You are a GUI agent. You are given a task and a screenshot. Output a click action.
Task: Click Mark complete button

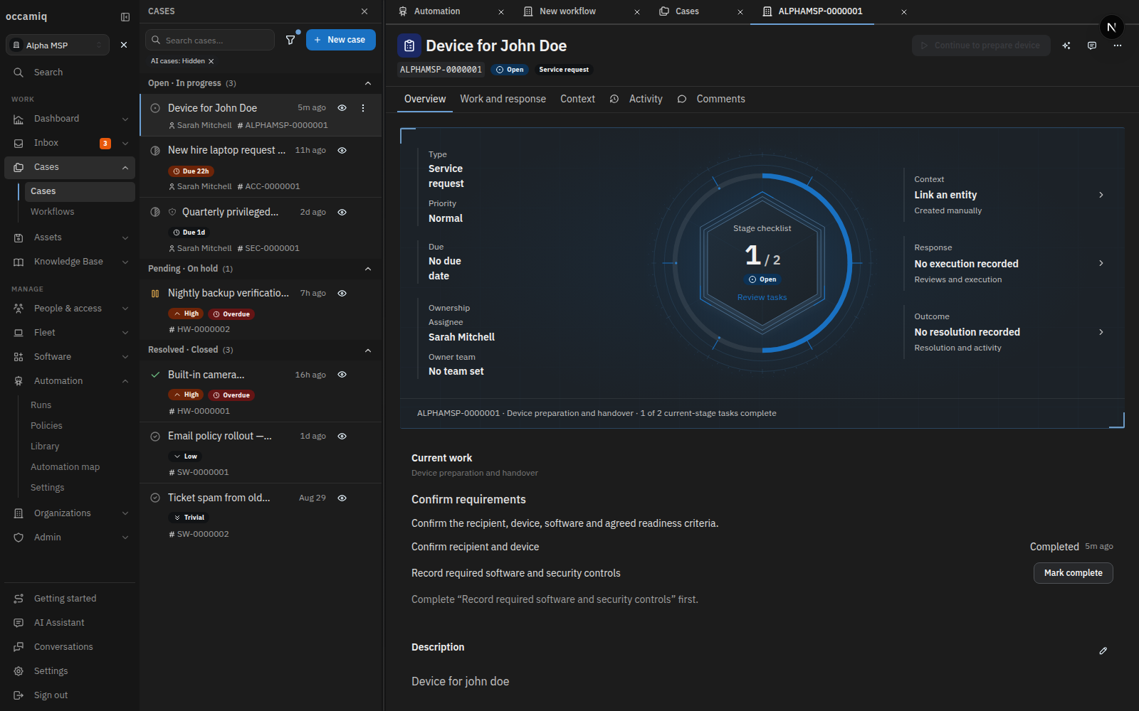tap(1074, 573)
